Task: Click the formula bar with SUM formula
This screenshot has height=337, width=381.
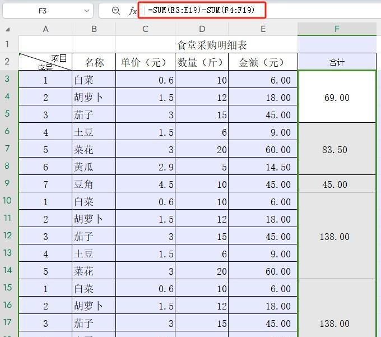Action: click(x=202, y=10)
